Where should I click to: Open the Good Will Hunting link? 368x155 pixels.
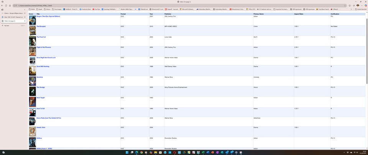(x=43, y=67)
